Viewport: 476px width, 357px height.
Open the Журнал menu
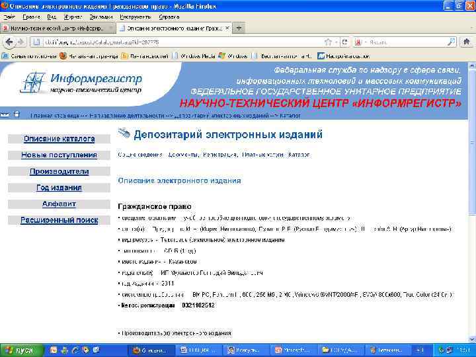click(x=73, y=17)
